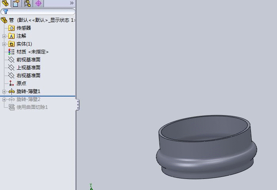Image resolution: width=277 pixels, height=190 pixels.
Task: Click the Y-axis triad indicator
Action: tap(91, 187)
